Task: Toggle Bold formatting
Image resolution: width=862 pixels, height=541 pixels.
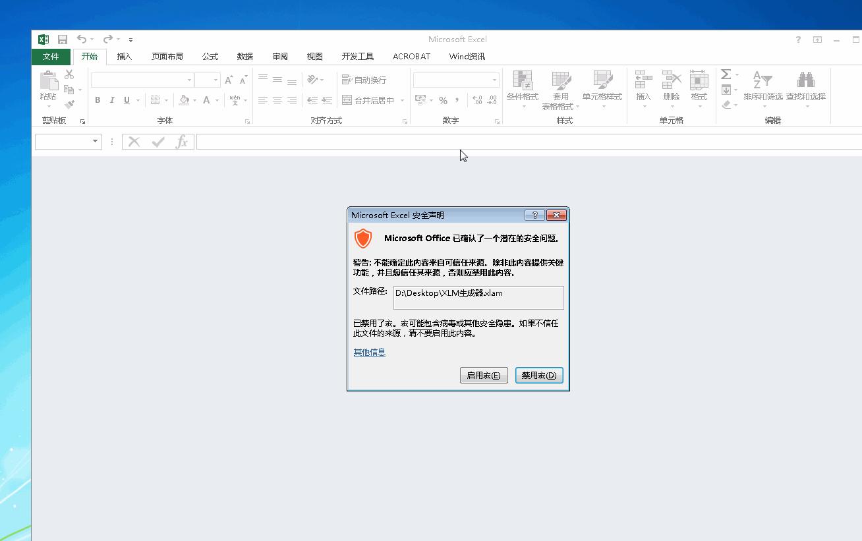Action: point(98,100)
